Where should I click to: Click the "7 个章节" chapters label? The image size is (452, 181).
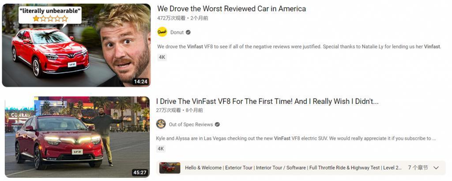418,168
